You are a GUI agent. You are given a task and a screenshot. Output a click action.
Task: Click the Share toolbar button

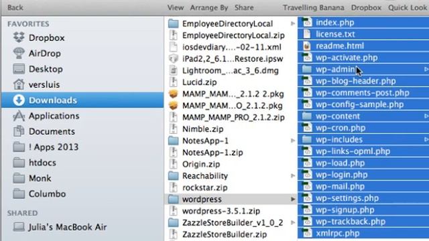(244, 7)
